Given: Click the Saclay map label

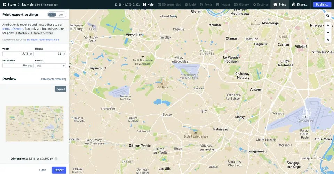Looking at the screenshot, I should pos(167,115).
